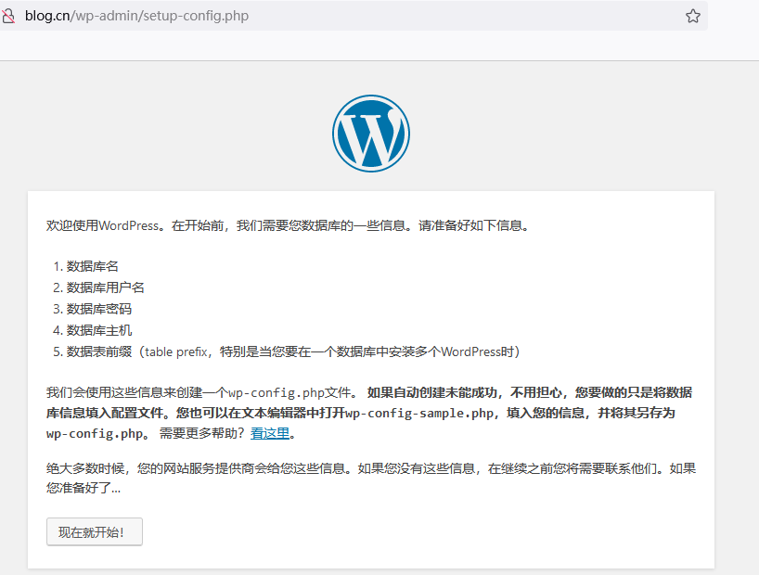
Task: Click the bold wp-config-sample.php file name
Action: click(x=418, y=413)
